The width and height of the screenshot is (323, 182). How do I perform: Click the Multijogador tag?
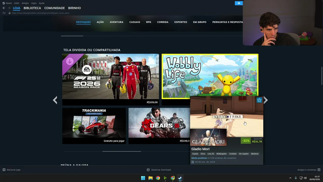click(x=222, y=154)
